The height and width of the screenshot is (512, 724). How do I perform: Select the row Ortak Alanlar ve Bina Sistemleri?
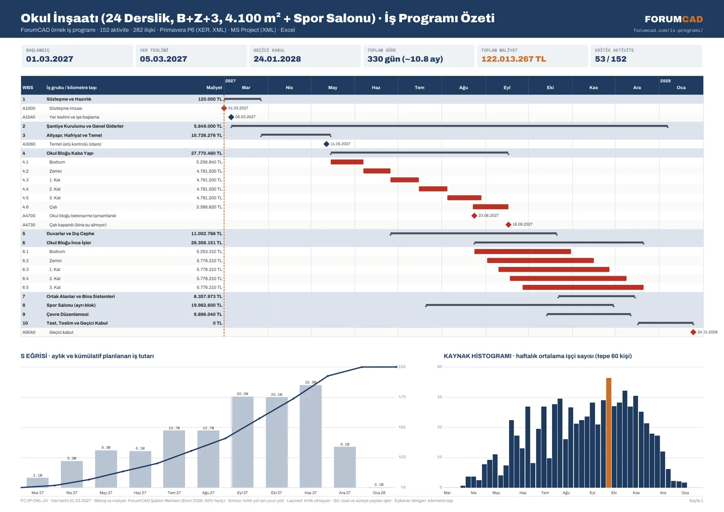(362, 296)
